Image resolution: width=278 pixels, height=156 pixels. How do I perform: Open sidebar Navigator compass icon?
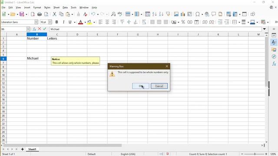[274, 57]
